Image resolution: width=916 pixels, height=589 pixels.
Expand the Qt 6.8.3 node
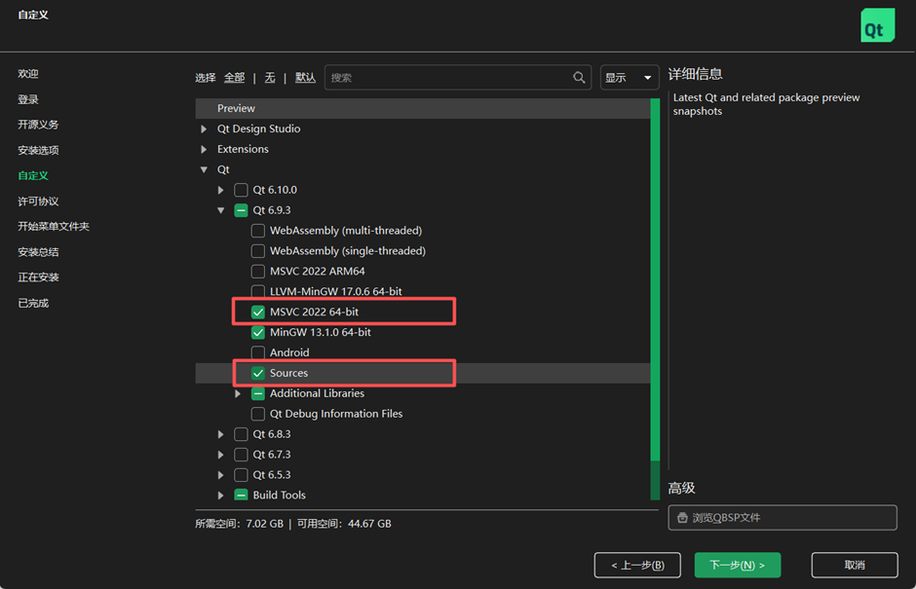pos(220,434)
